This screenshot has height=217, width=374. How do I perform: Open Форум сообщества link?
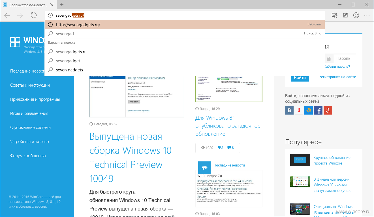[x=28, y=156]
